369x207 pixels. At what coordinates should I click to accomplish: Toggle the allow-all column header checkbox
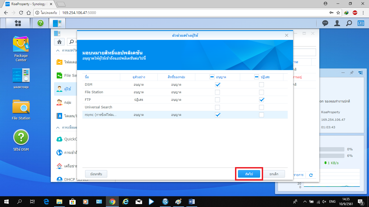(x=212, y=77)
